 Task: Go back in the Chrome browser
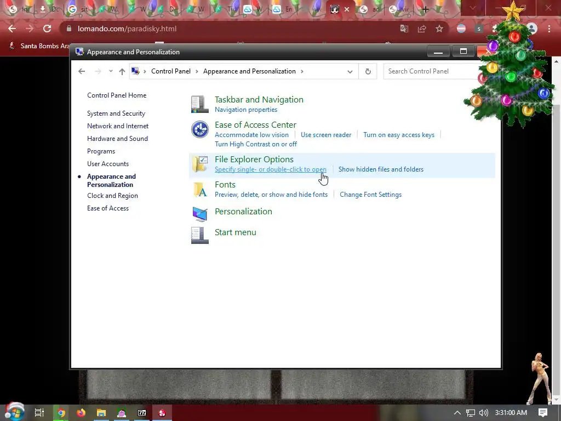click(x=12, y=29)
